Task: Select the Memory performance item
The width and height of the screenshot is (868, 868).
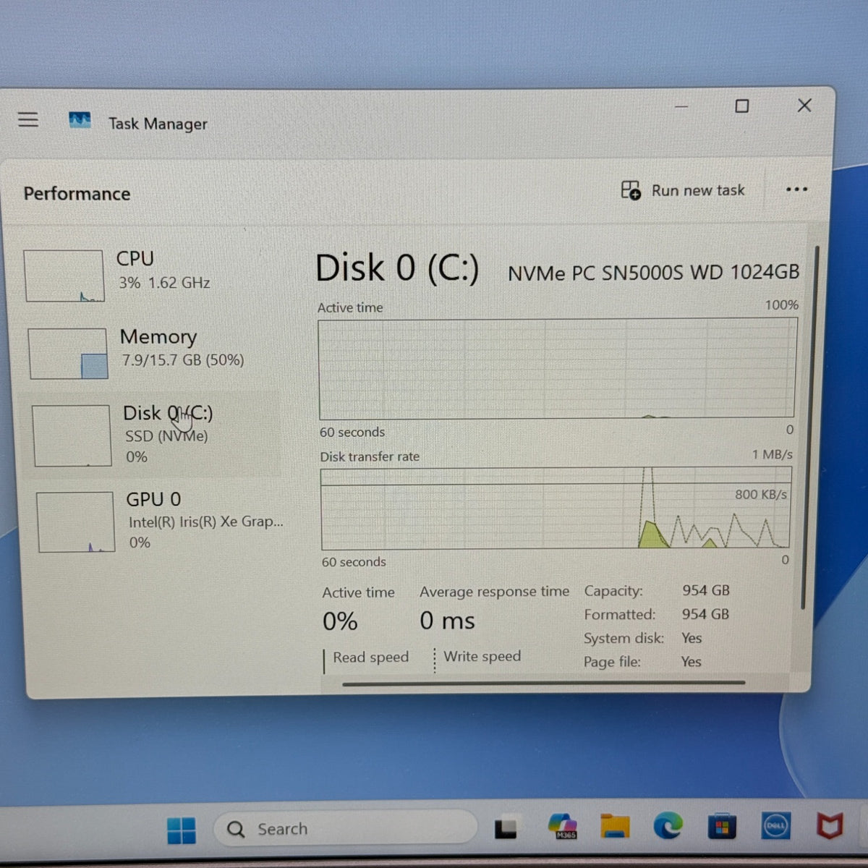Action: pyautogui.click(x=152, y=352)
